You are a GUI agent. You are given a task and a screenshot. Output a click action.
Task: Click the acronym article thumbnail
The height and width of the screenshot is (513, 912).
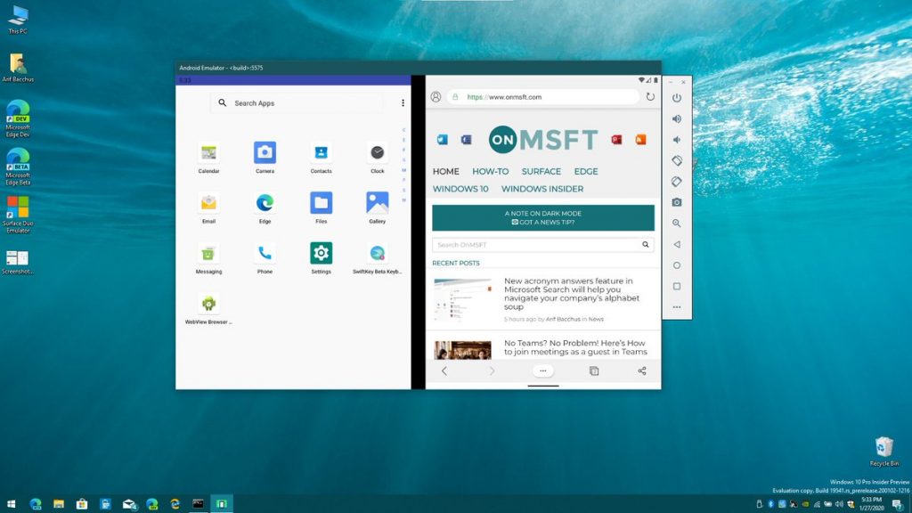462,299
